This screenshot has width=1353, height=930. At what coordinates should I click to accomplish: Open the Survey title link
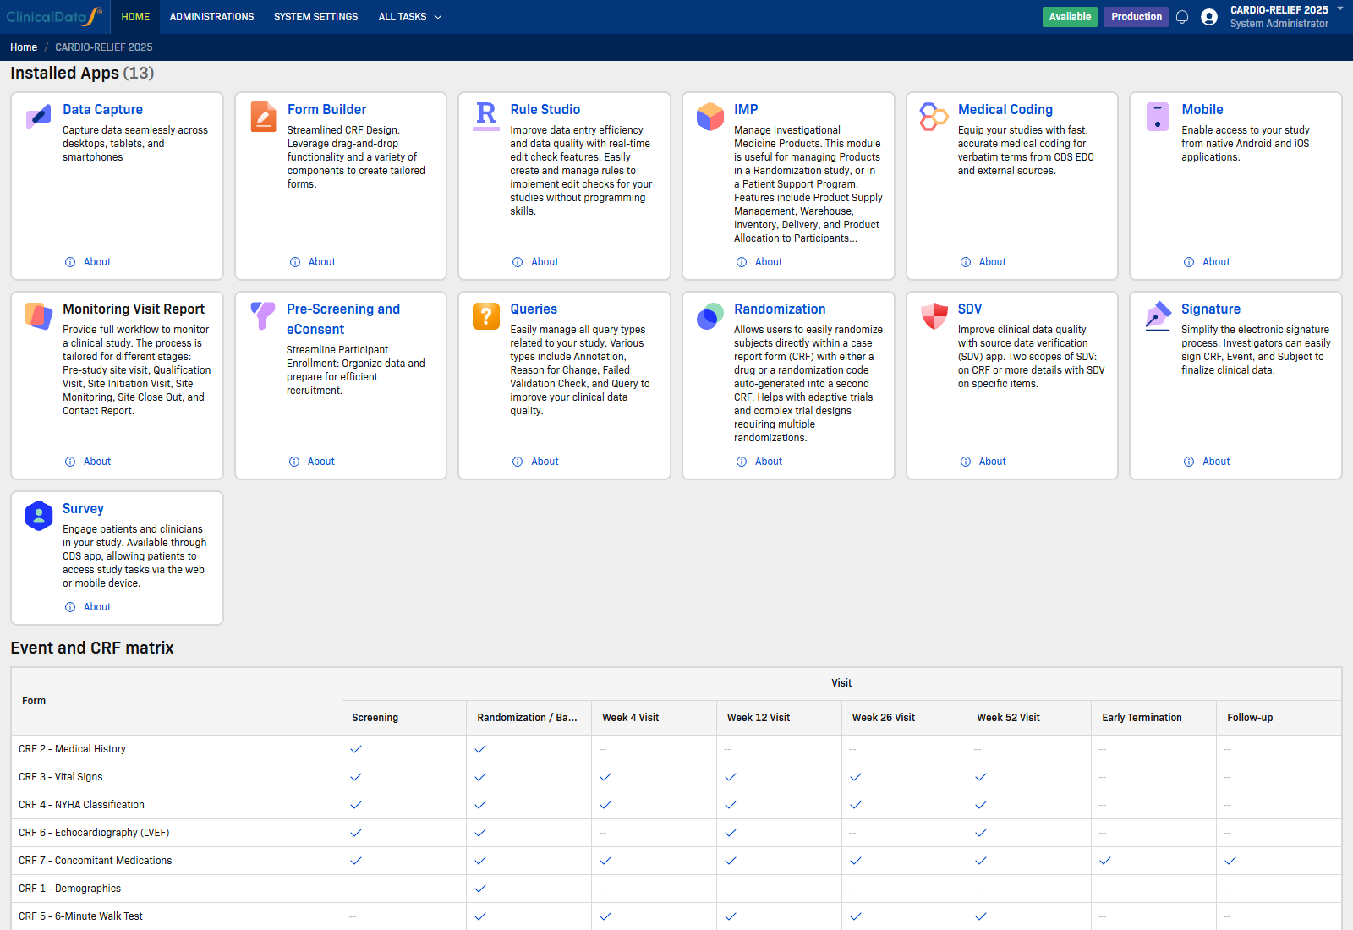click(x=83, y=508)
